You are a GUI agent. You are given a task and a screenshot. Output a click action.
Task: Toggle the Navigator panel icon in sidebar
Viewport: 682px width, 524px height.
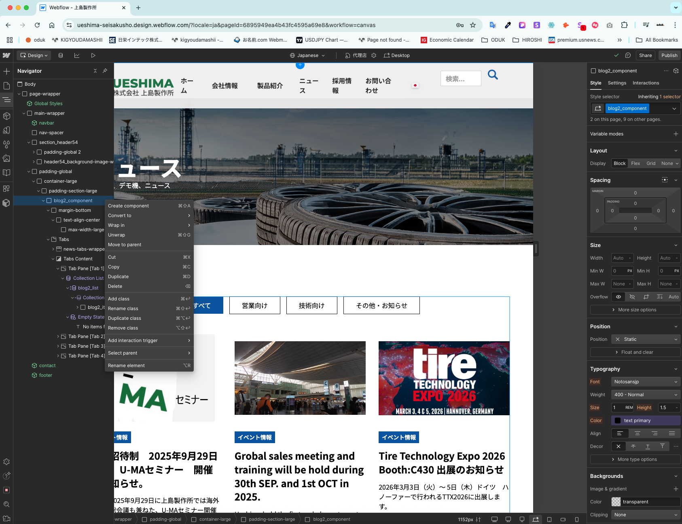(6, 100)
